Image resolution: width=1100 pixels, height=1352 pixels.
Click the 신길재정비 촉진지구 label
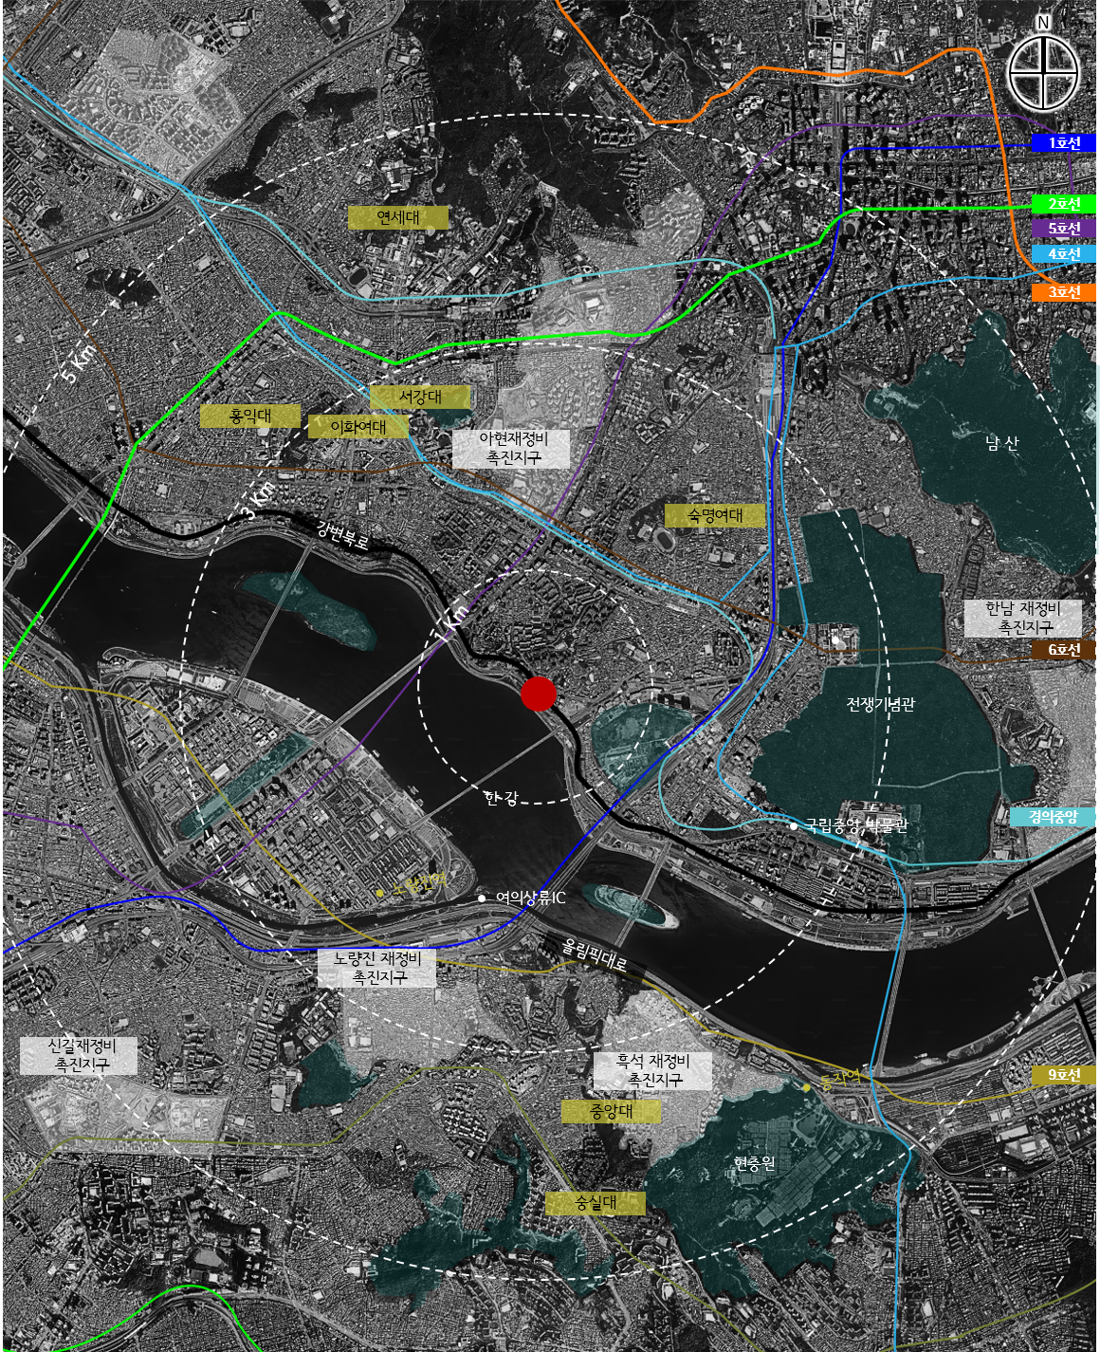[x=80, y=1054]
